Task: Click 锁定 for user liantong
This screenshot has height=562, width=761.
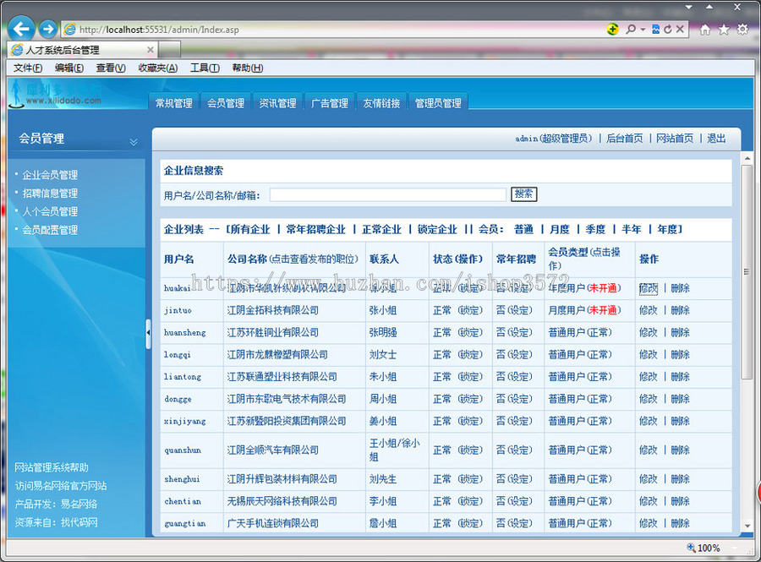Action: 470,377
